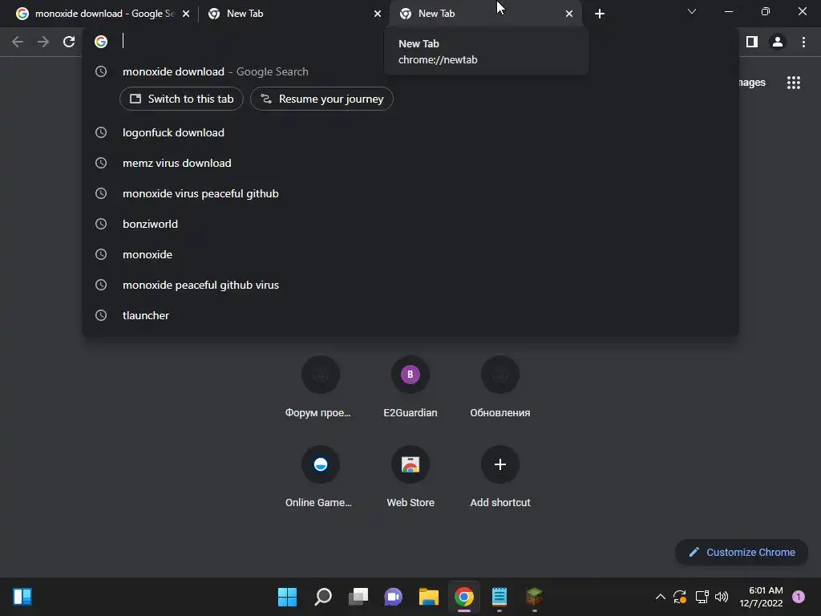Open the Форум прое... shortcut

pos(320,388)
